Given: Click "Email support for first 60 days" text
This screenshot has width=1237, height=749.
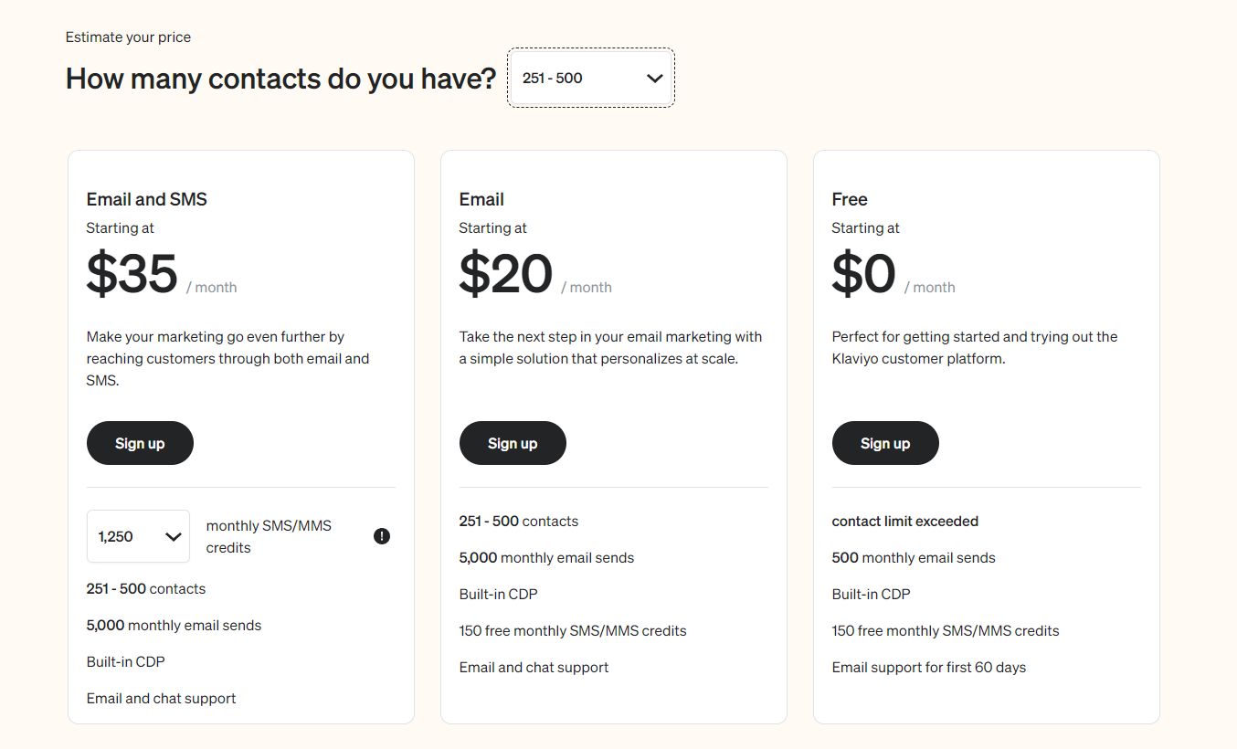Looking at the screenshot, I should pos(928,668).
